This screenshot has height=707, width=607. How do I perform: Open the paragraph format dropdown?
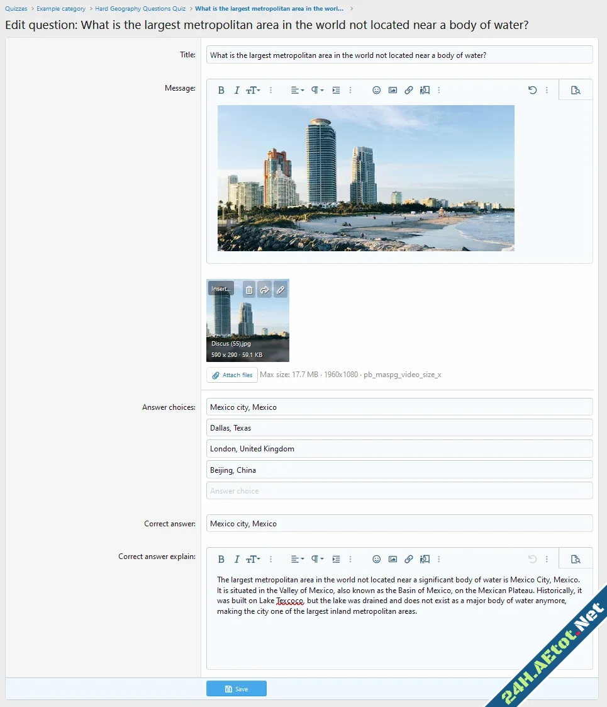(x=316, y=90)
